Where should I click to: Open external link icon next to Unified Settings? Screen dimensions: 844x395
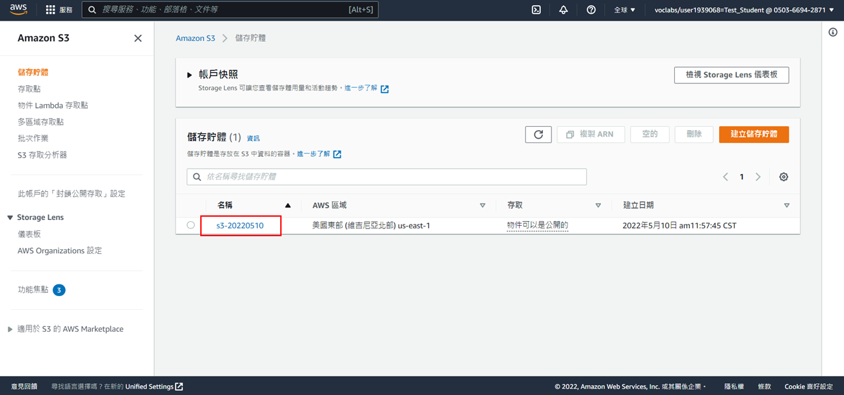pos(179,387)
